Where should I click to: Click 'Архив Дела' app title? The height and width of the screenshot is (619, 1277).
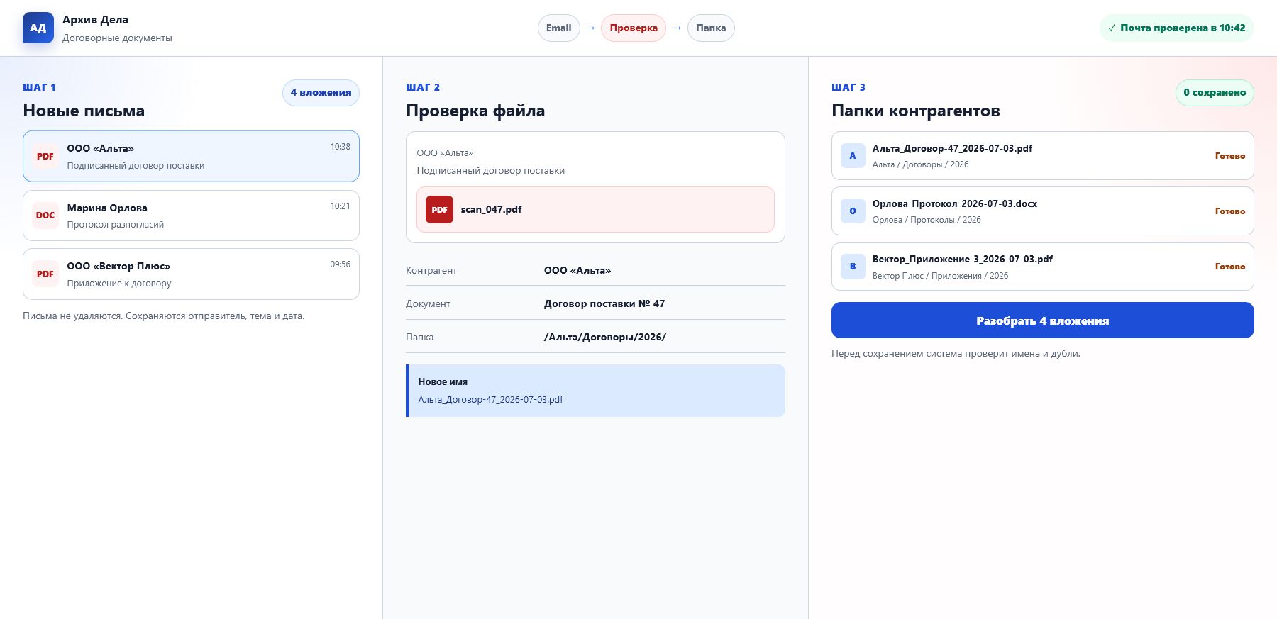[95, 20]
